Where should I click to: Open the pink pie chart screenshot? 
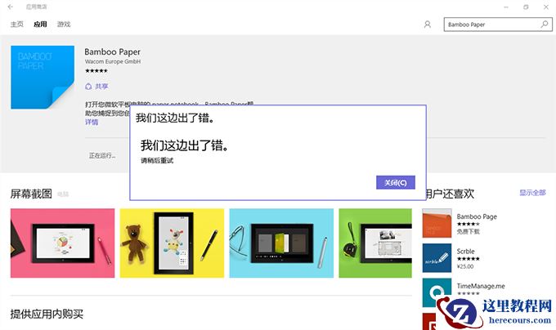(62, 243)
